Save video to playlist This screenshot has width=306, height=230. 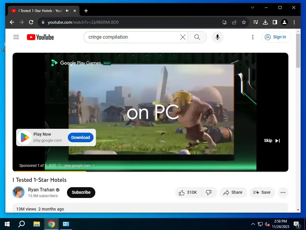pos(262,193)
